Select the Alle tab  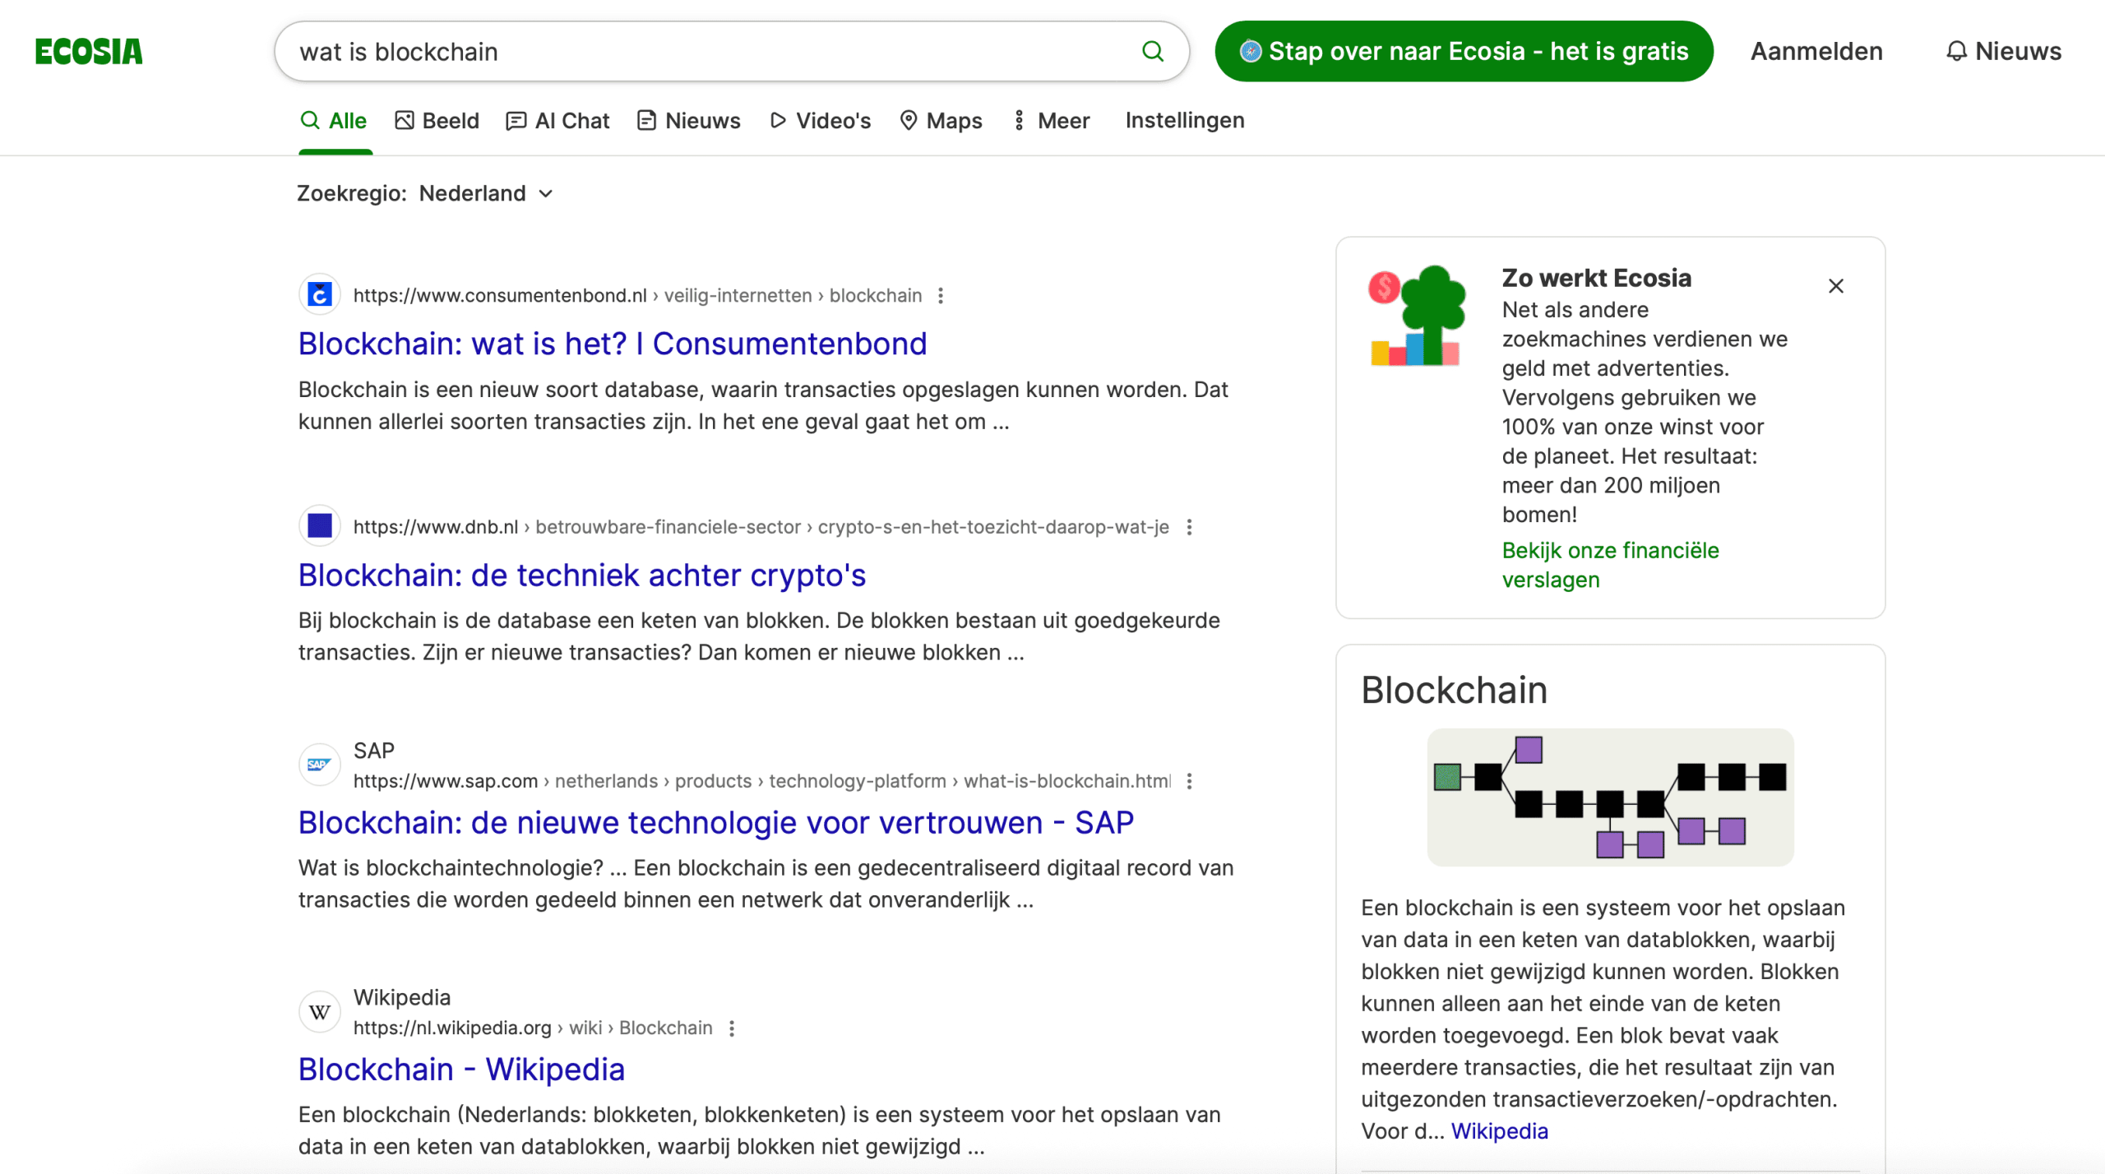point(334,121)
